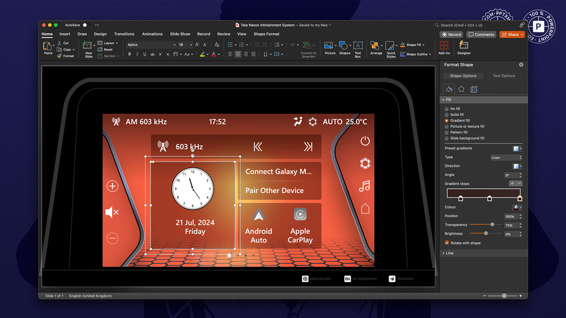Viewport: 566px width, 318px height.
Task: Open gradient Type dropdown Linear
Action: coord(506,158)
